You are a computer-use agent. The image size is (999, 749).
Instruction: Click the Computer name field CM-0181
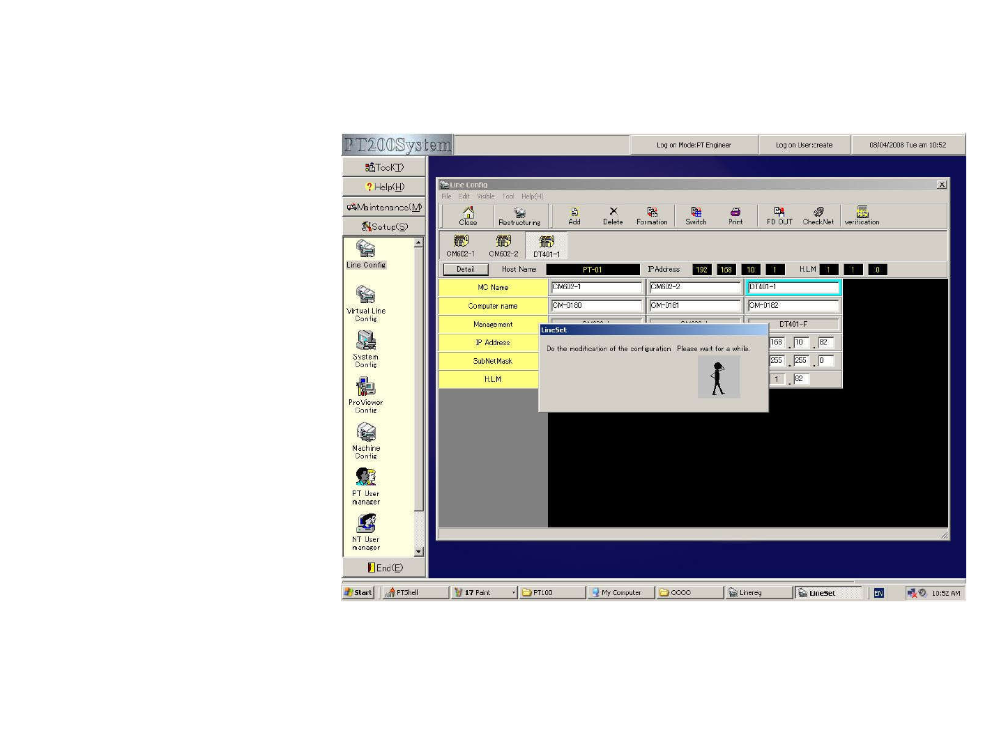[x=695, y=305]
